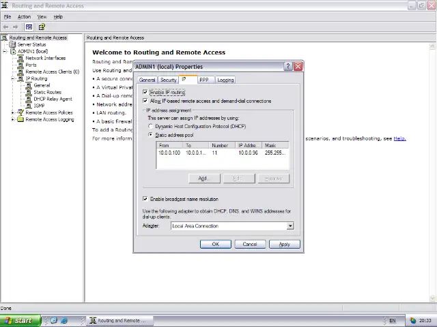The height and width of the screenshot is (327, 437).
Task: Click OK in the Properties dialog
Action: (x=216, y=244)
